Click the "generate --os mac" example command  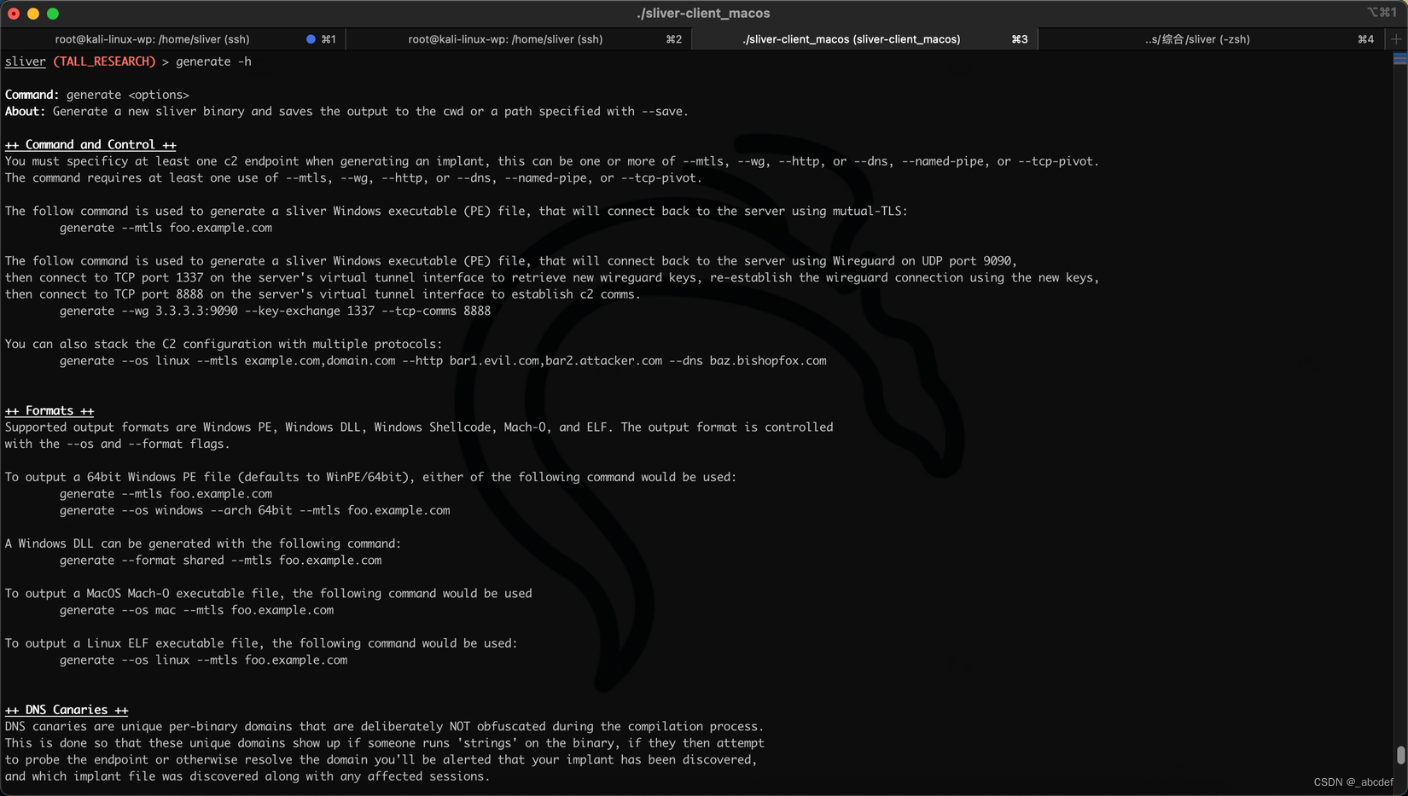[x=196, y=611]
